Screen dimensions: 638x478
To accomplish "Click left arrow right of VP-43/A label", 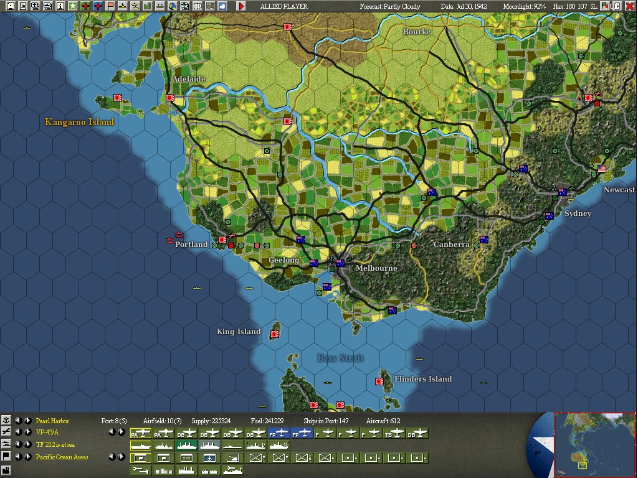I will tap(112, 432).
